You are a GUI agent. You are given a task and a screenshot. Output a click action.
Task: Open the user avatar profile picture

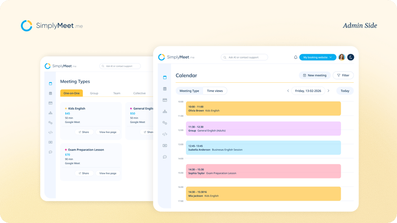point(342,58)
